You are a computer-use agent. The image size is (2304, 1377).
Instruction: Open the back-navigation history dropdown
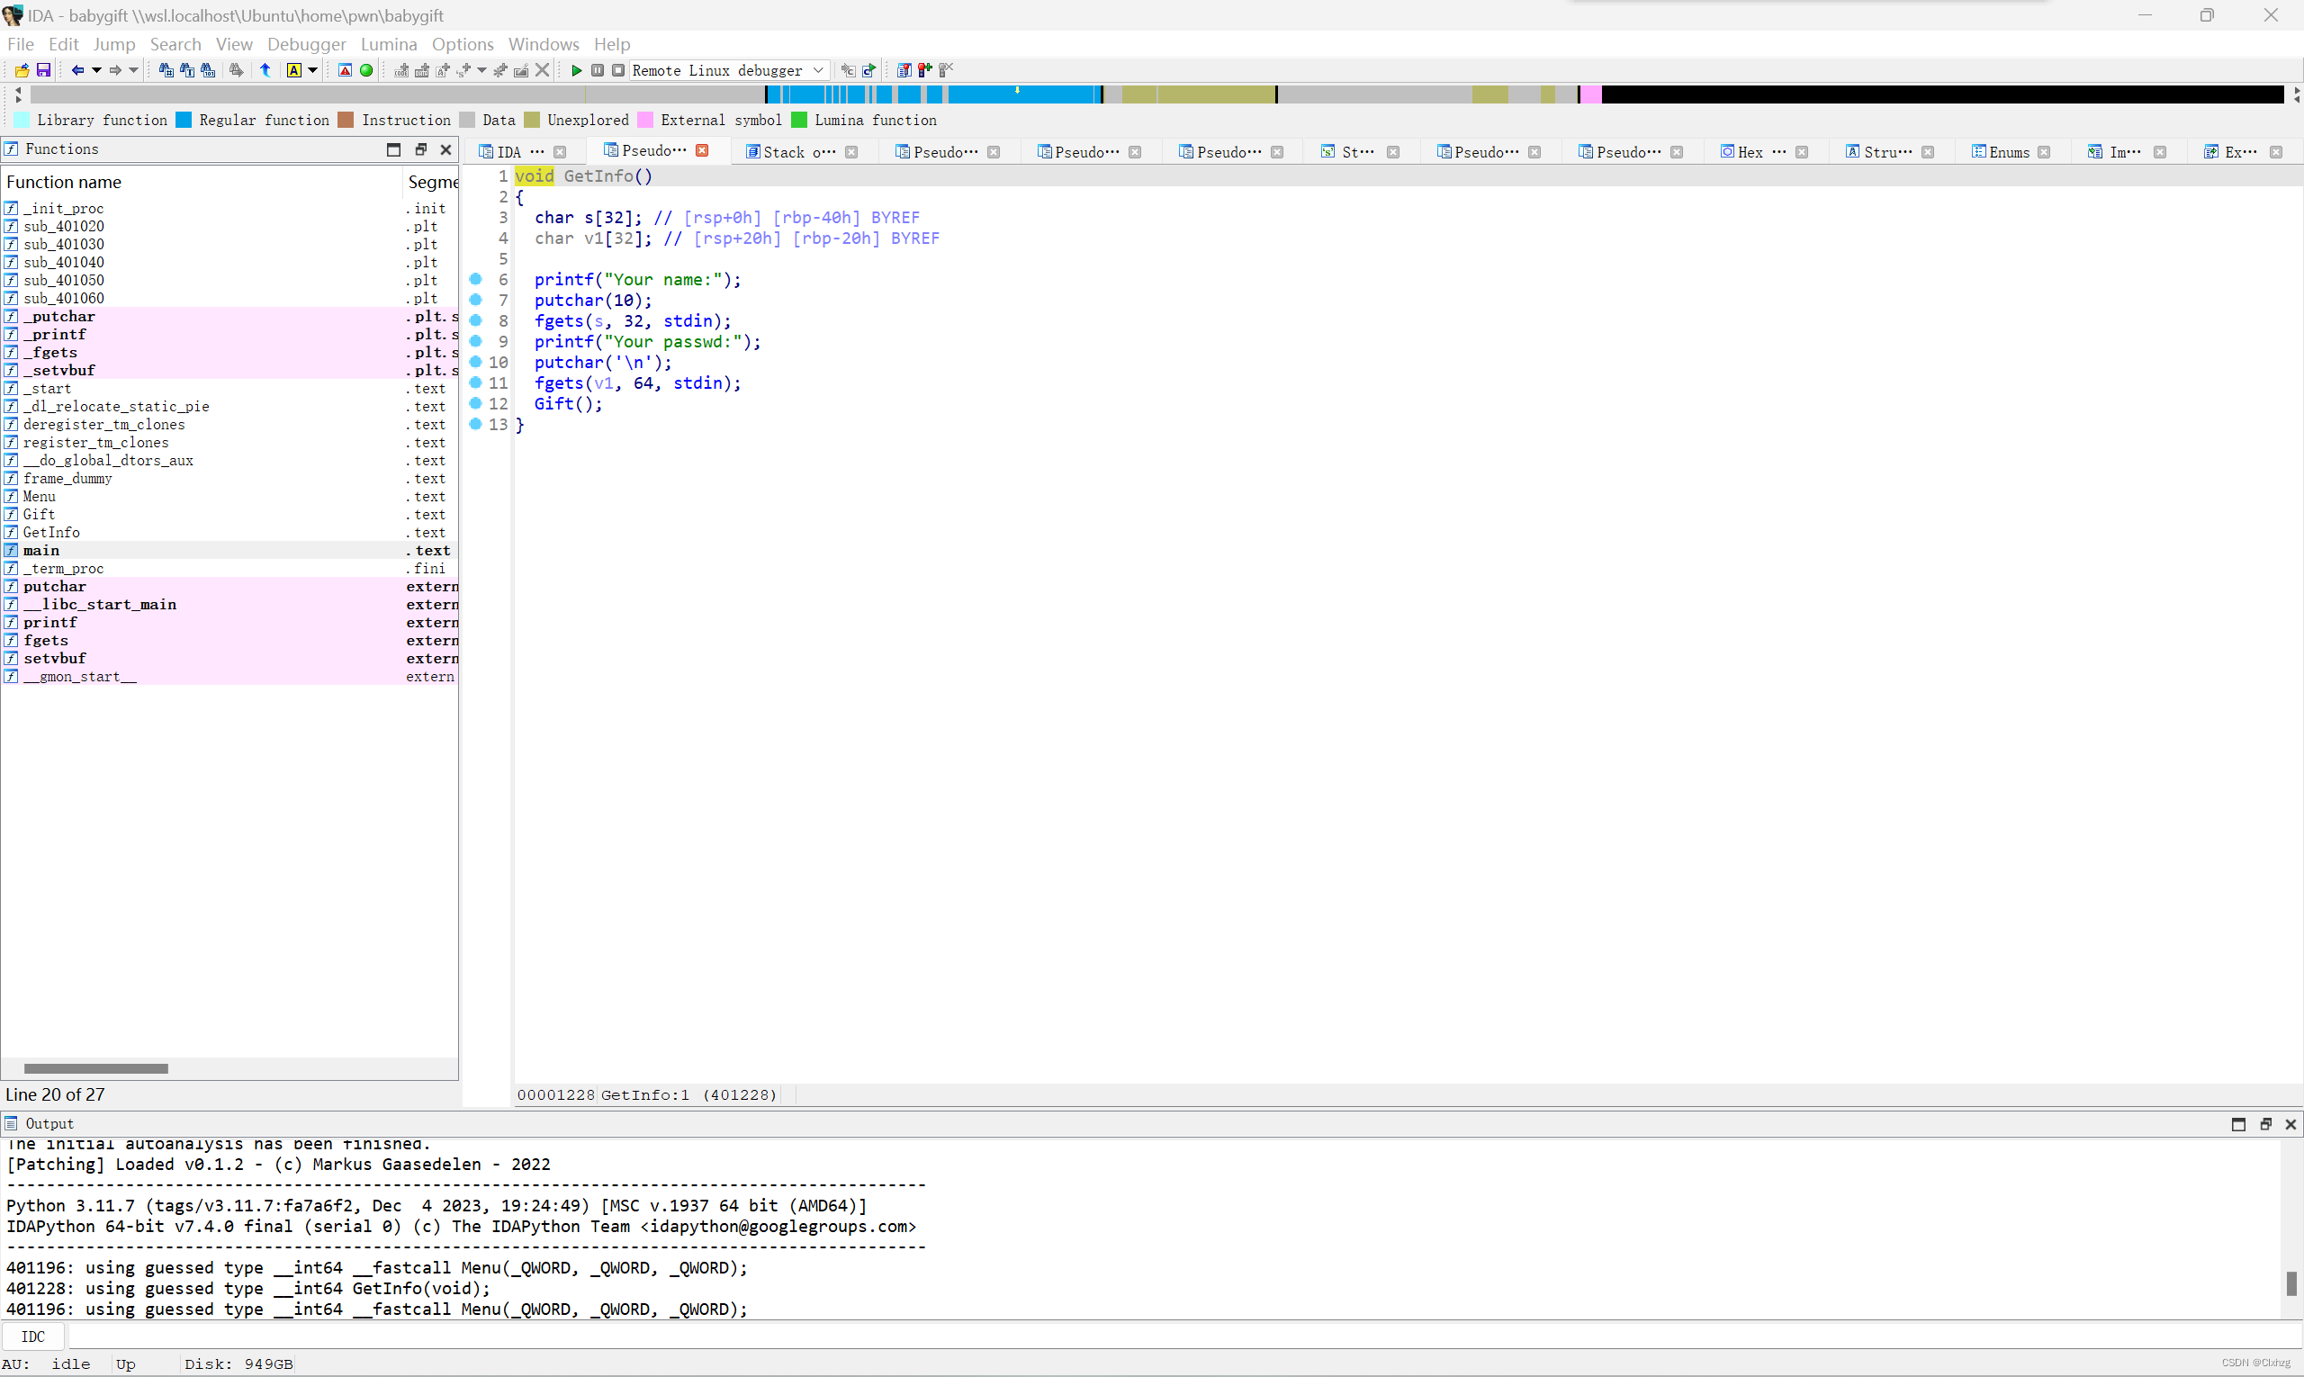click(x=95, y=70)
